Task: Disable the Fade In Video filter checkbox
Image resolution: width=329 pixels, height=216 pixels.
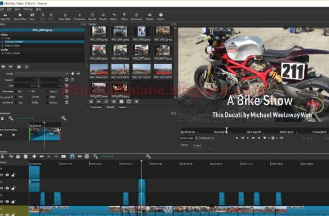Action: pyautogui.click(x=2, y=46)
